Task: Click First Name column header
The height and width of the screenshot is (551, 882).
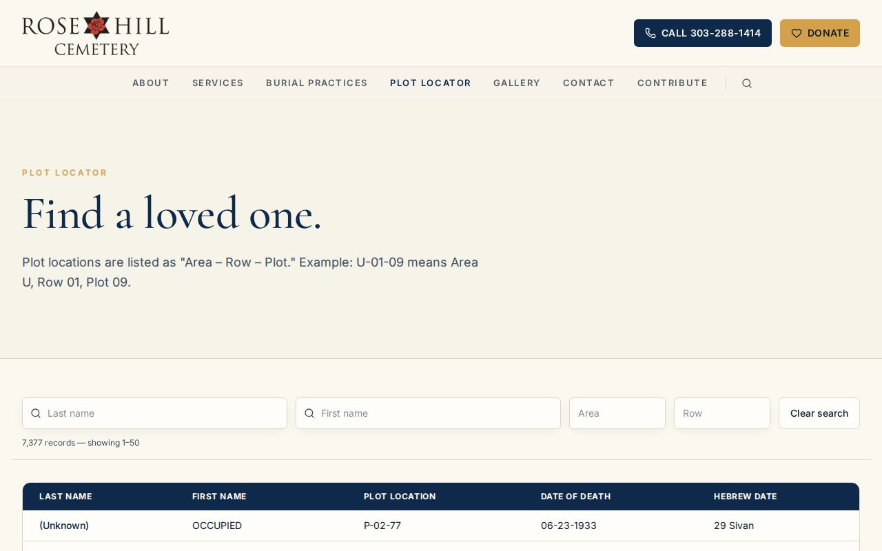Action: pyautogui.click(x=219, y=497)
